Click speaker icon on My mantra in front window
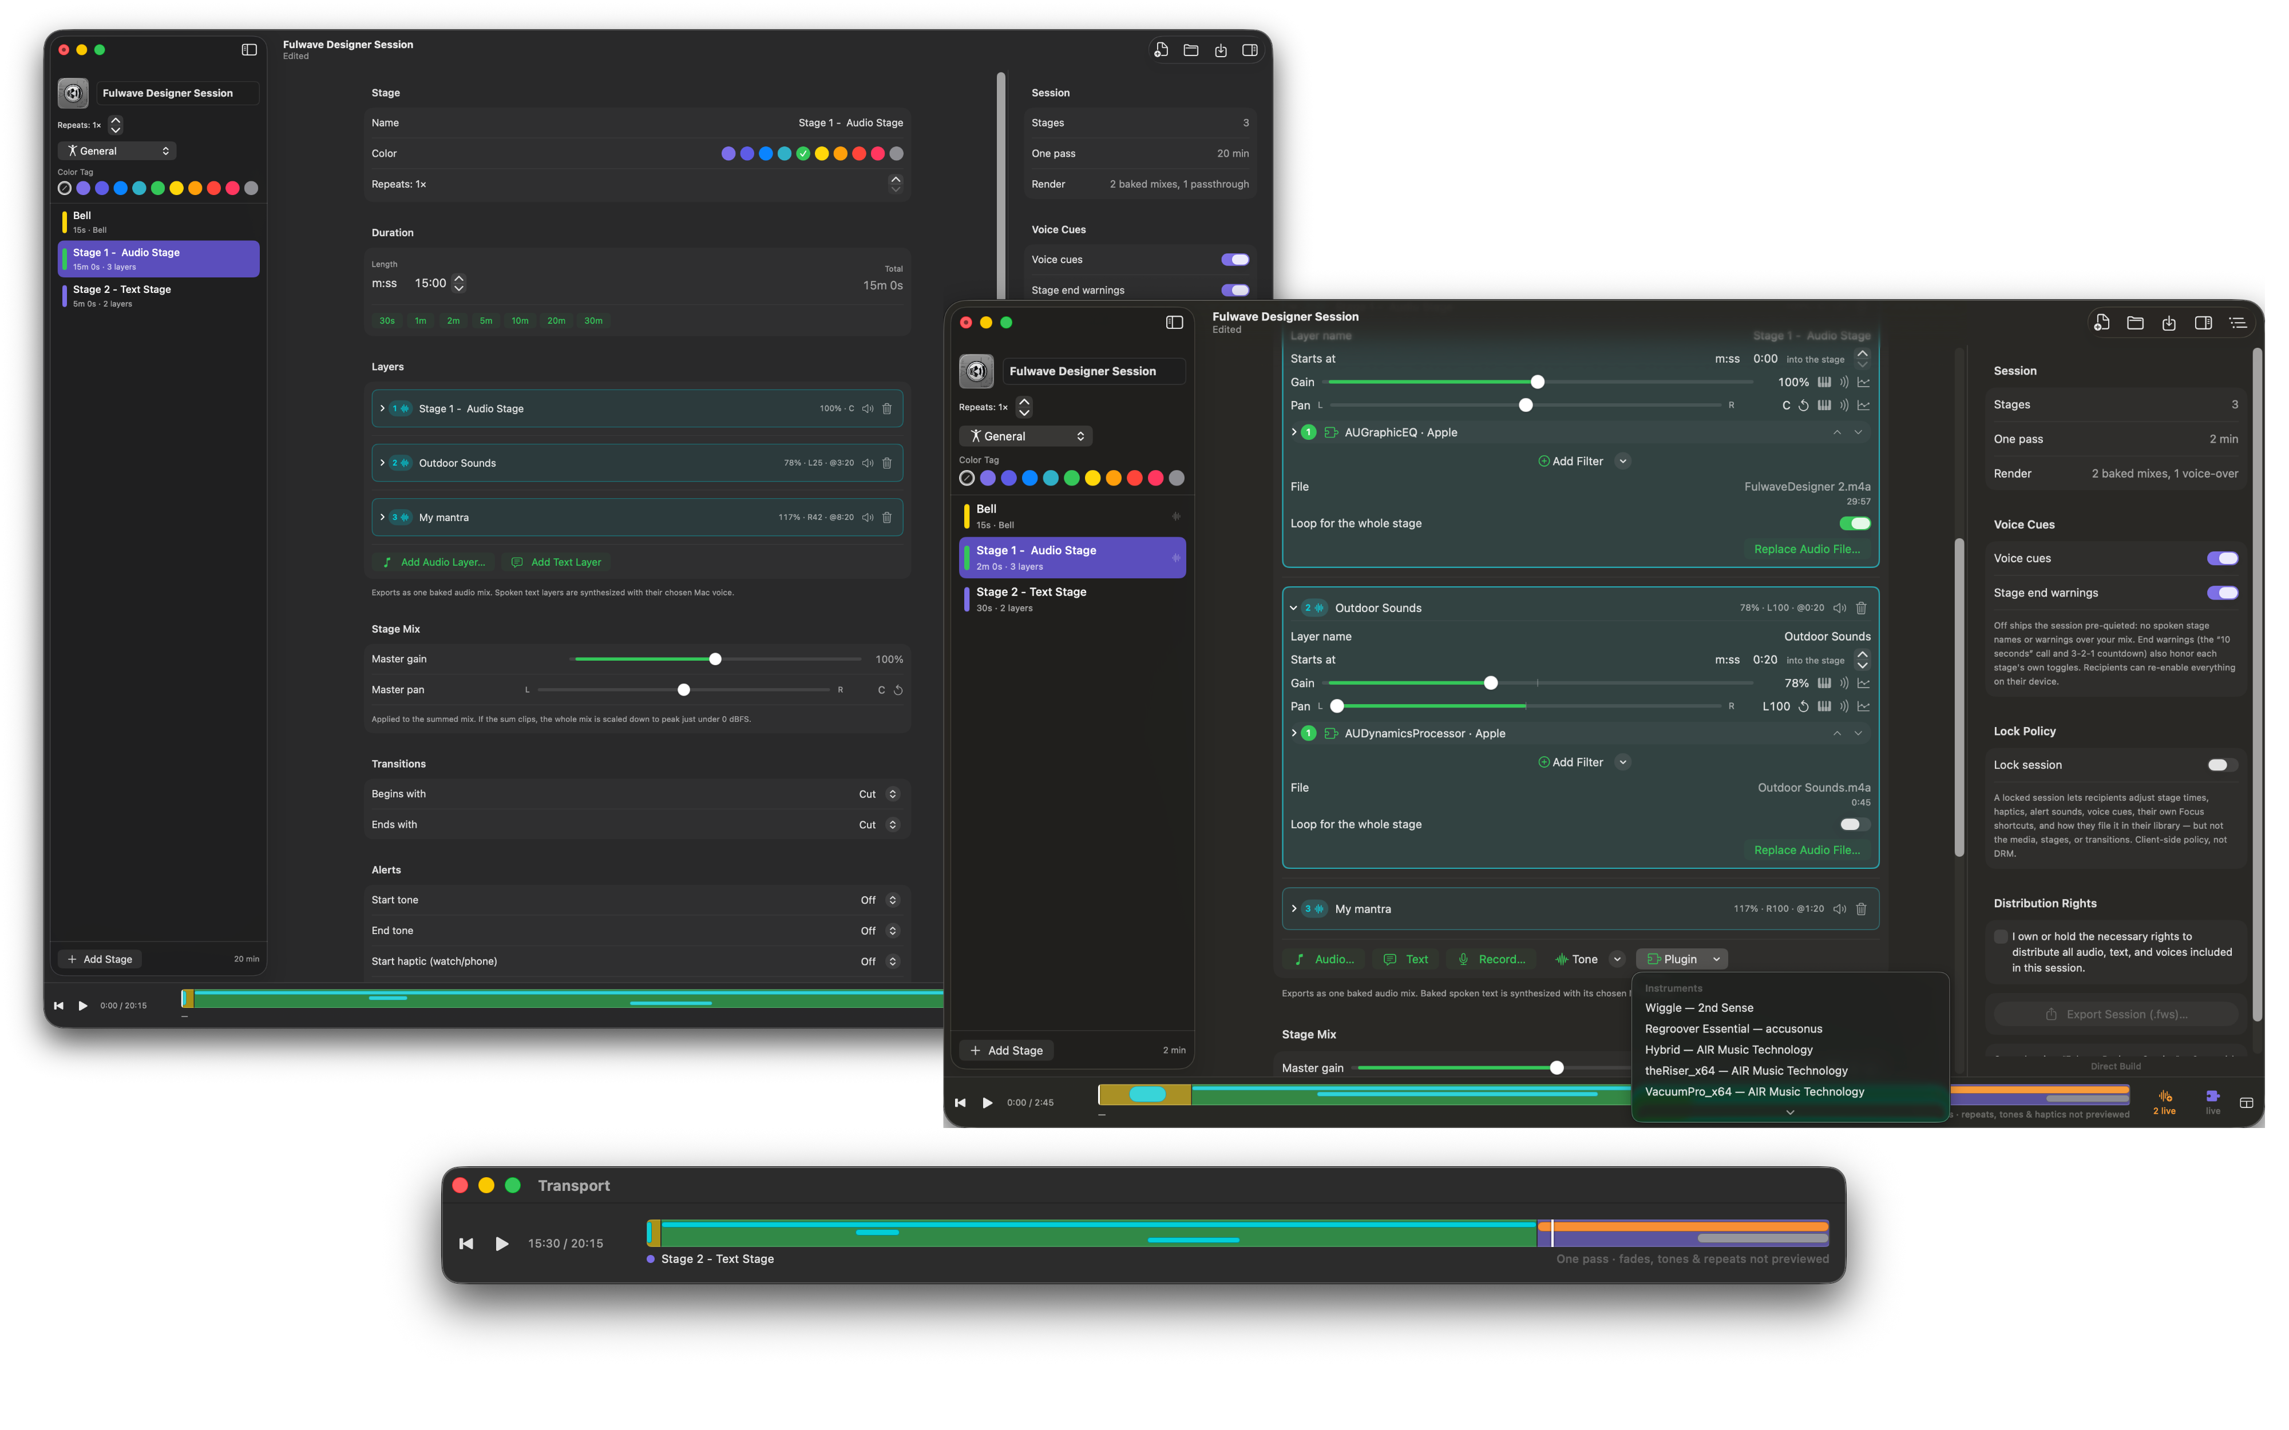Viewport: 2289px width, 1430px height. [x=1839, y=909]
